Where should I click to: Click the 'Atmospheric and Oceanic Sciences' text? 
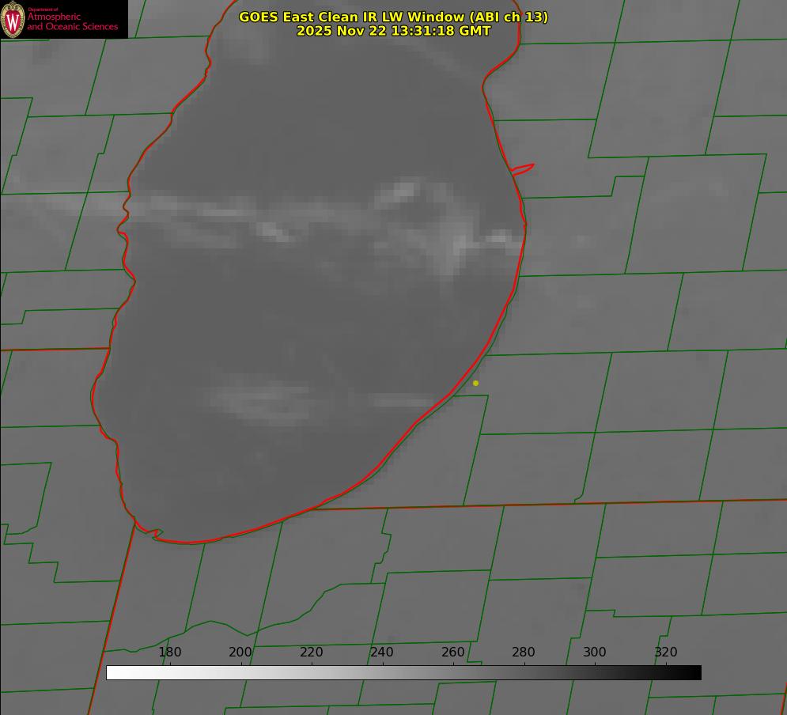coord(72,21)
